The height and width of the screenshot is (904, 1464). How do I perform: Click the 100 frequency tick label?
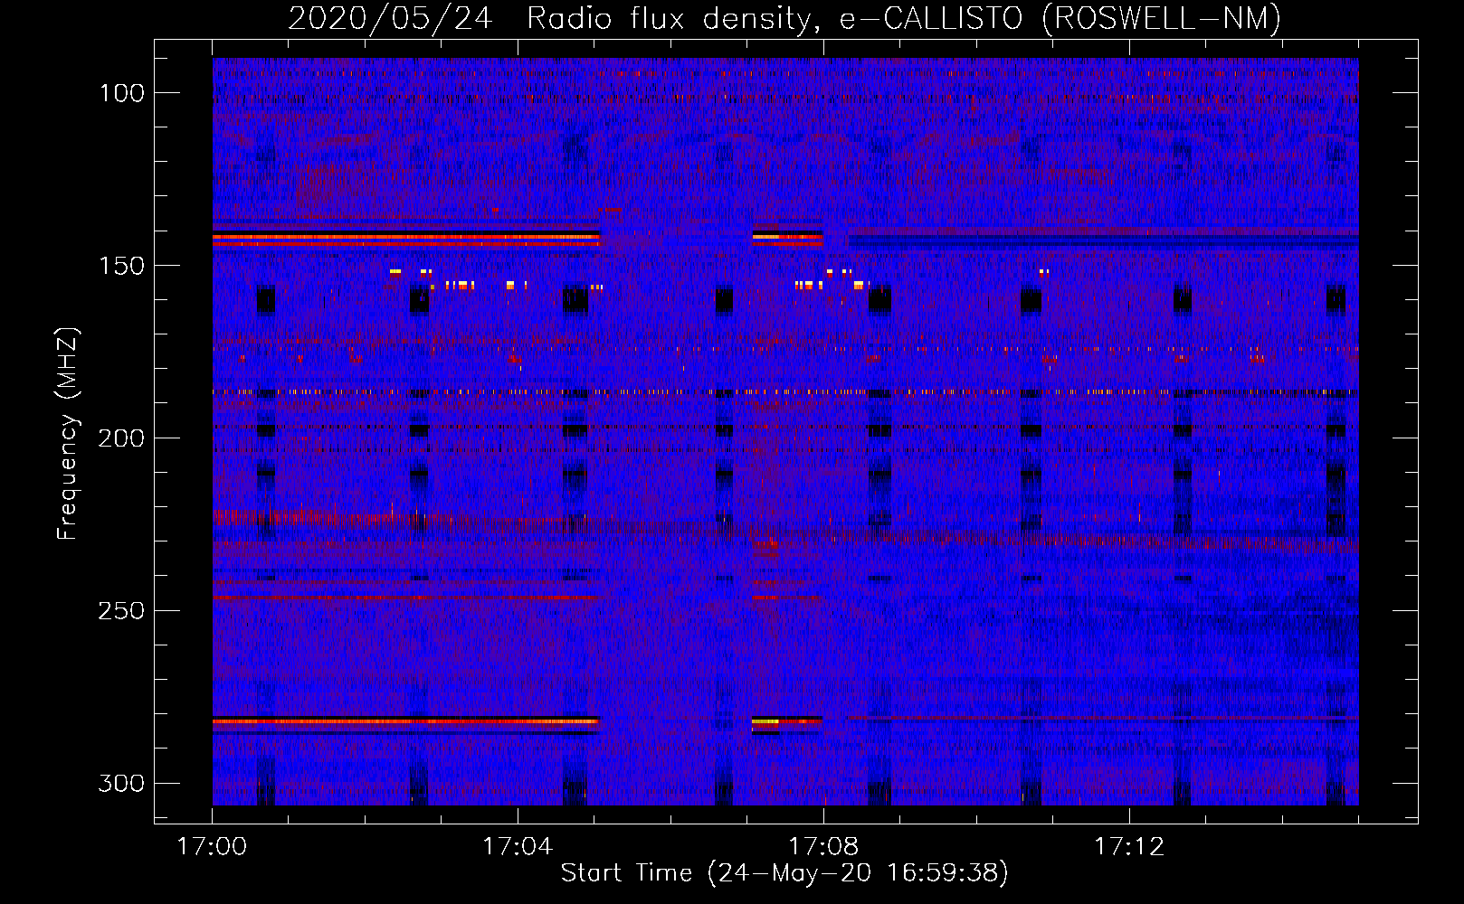coord(122,93)
